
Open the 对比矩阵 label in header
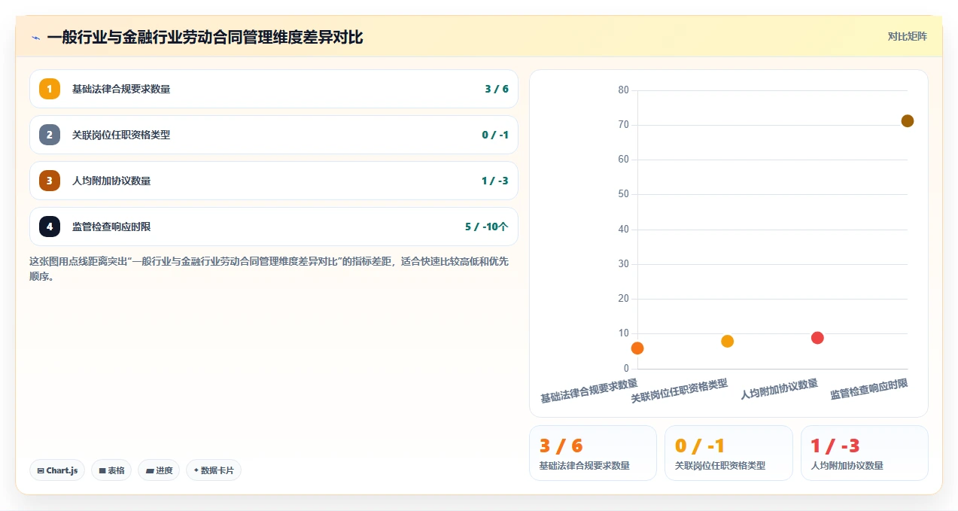[907, 36]
